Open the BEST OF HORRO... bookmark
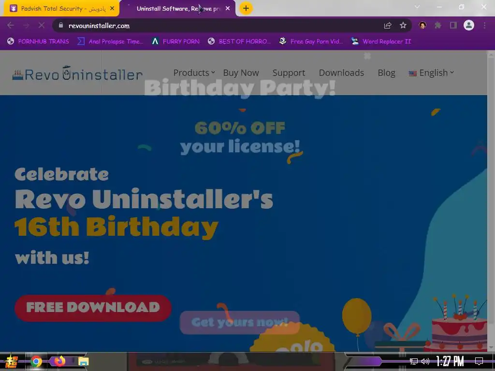The image size is (495, 371). click(x=239, y=42)
